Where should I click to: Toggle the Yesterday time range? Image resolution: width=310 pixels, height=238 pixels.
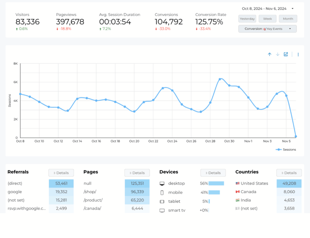pos(247,18)
